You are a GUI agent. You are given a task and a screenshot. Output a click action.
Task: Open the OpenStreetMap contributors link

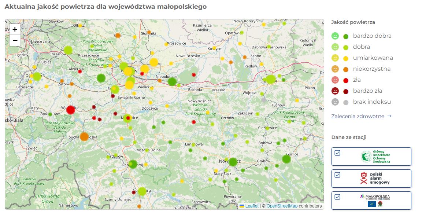coord(282,206)
